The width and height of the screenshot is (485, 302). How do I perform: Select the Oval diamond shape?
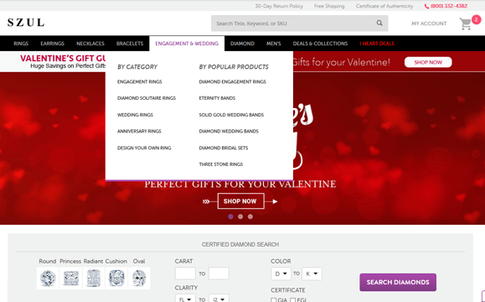coord(139,279)
